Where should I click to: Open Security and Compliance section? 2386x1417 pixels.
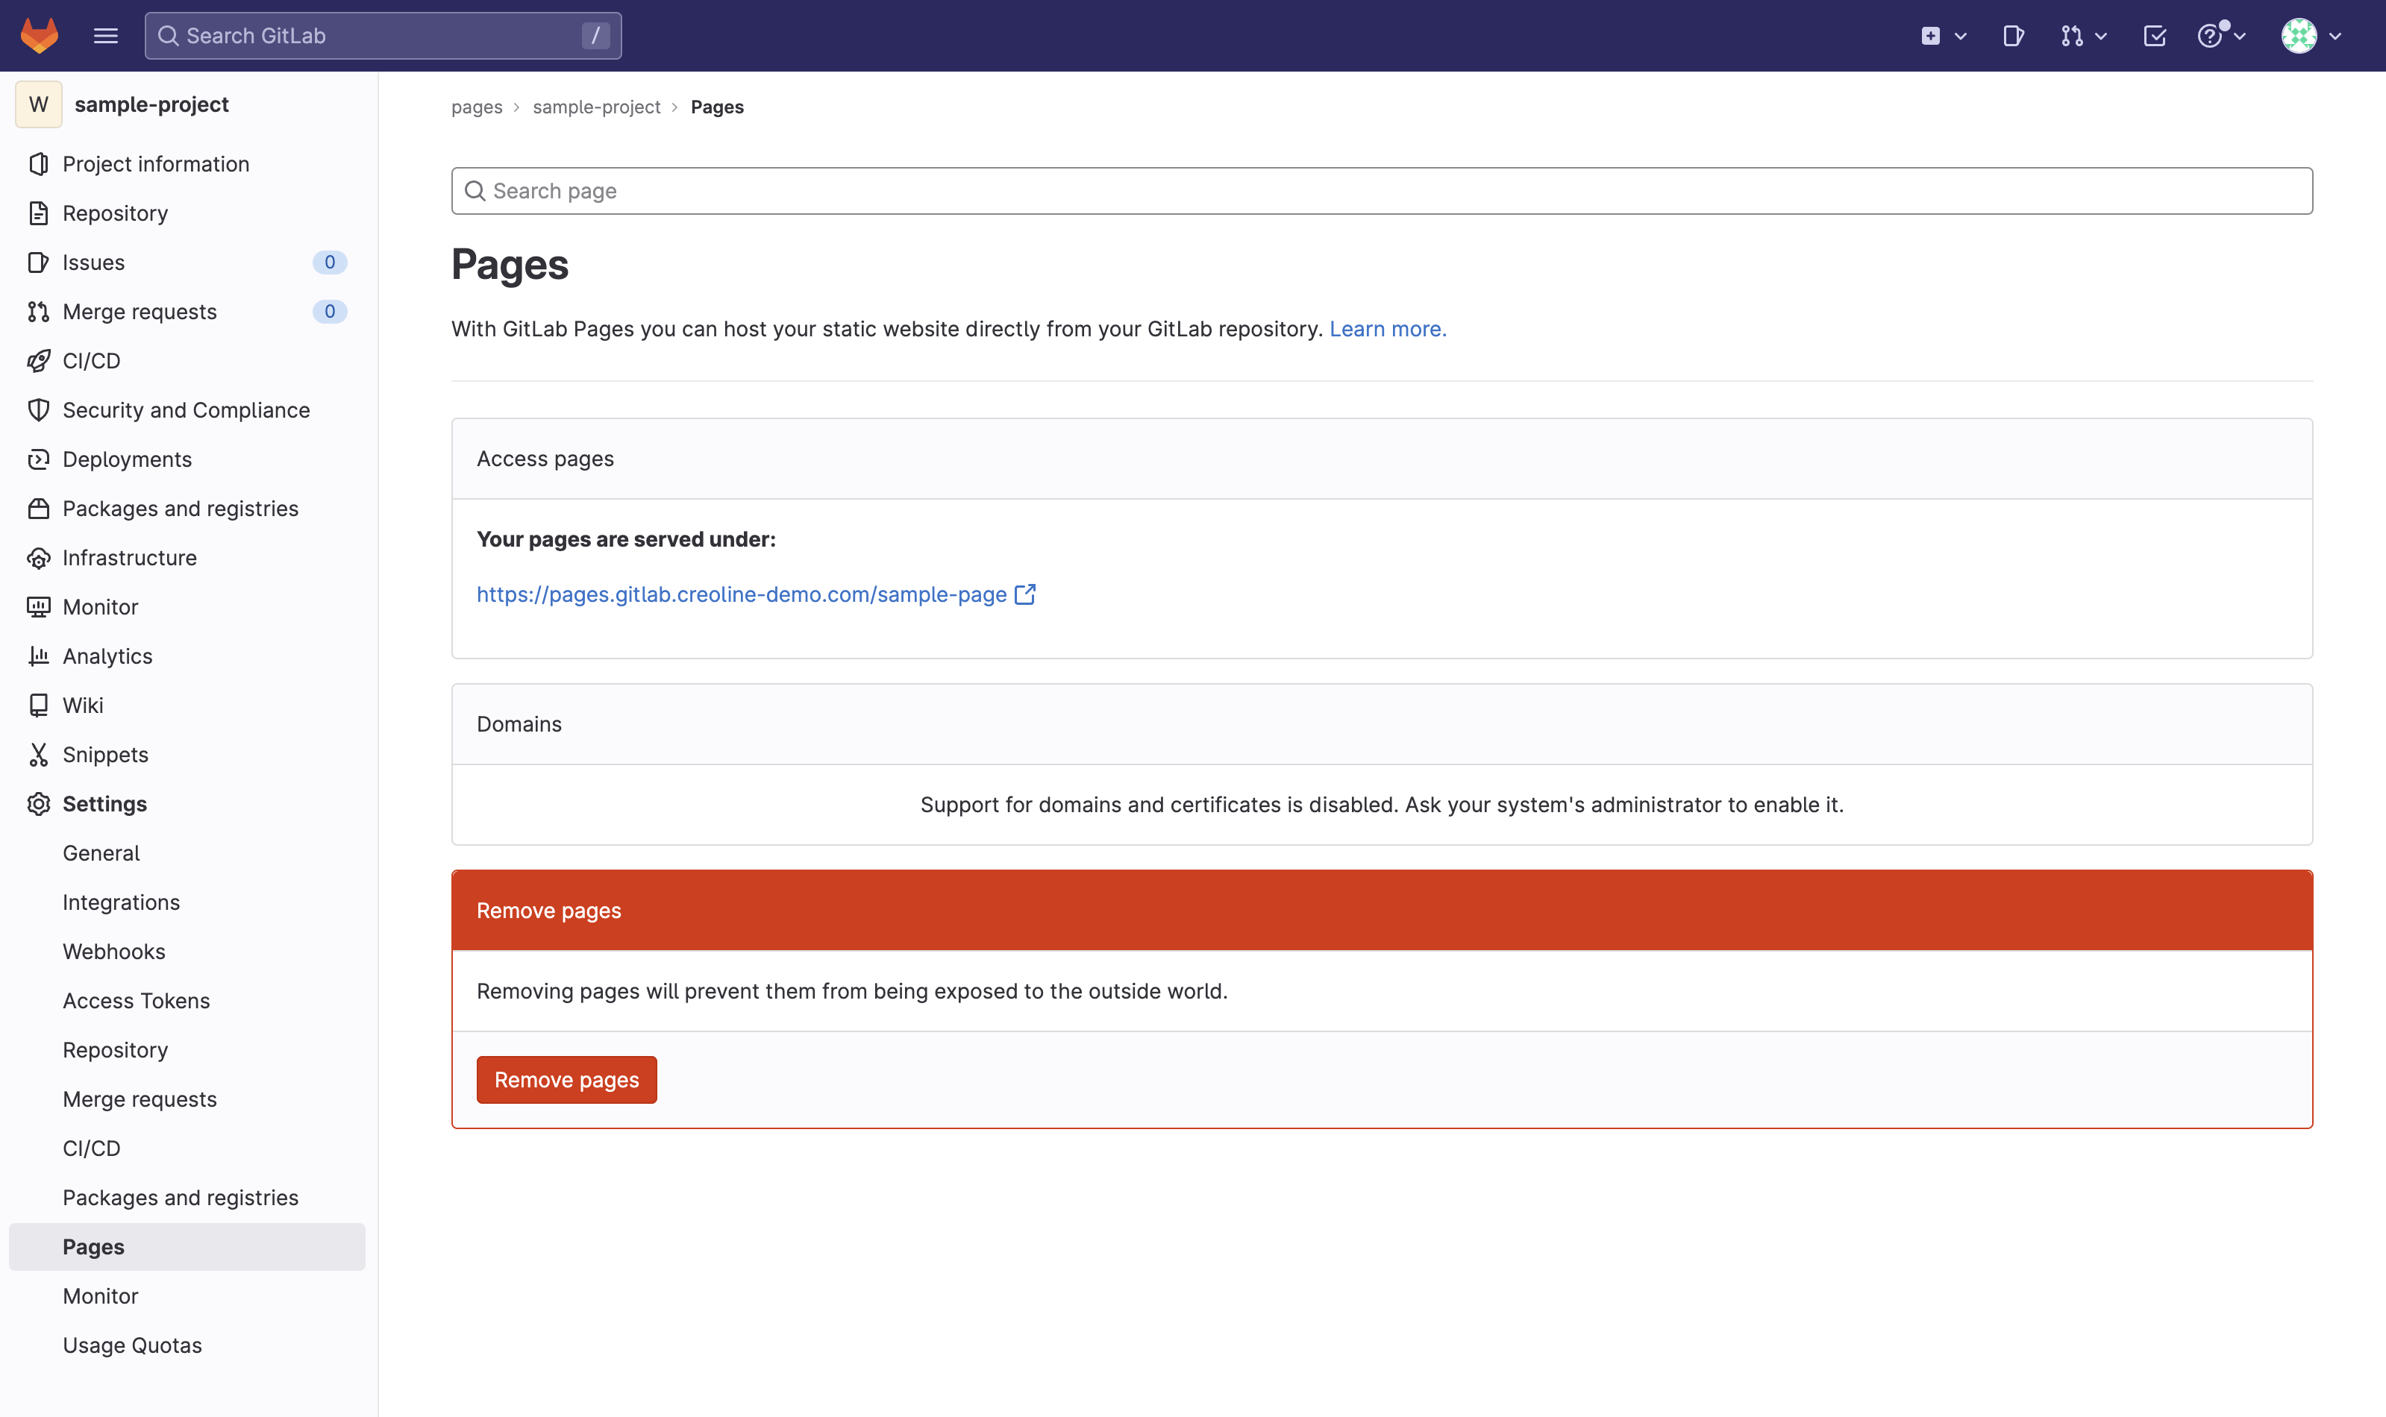pyautogui.click(x=187, y=409)
